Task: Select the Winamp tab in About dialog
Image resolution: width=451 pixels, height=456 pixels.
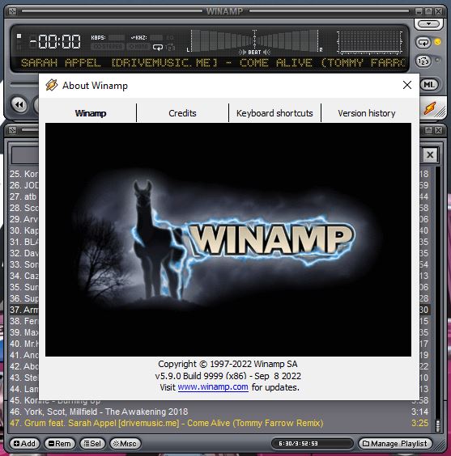Action: 91,113
